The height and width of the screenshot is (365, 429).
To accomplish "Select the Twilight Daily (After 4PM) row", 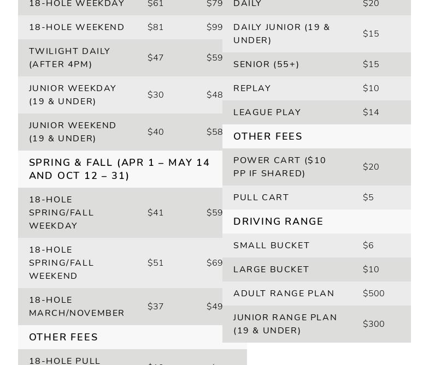I will pyautogui.click(x=69, y=58).
